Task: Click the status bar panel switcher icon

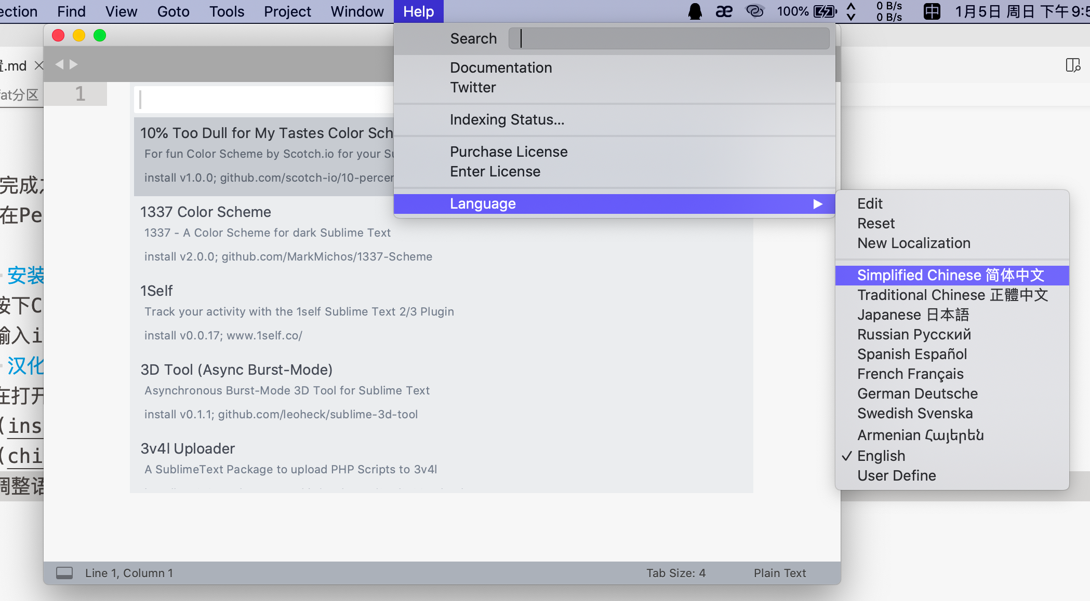Action: tap(64, 573)
